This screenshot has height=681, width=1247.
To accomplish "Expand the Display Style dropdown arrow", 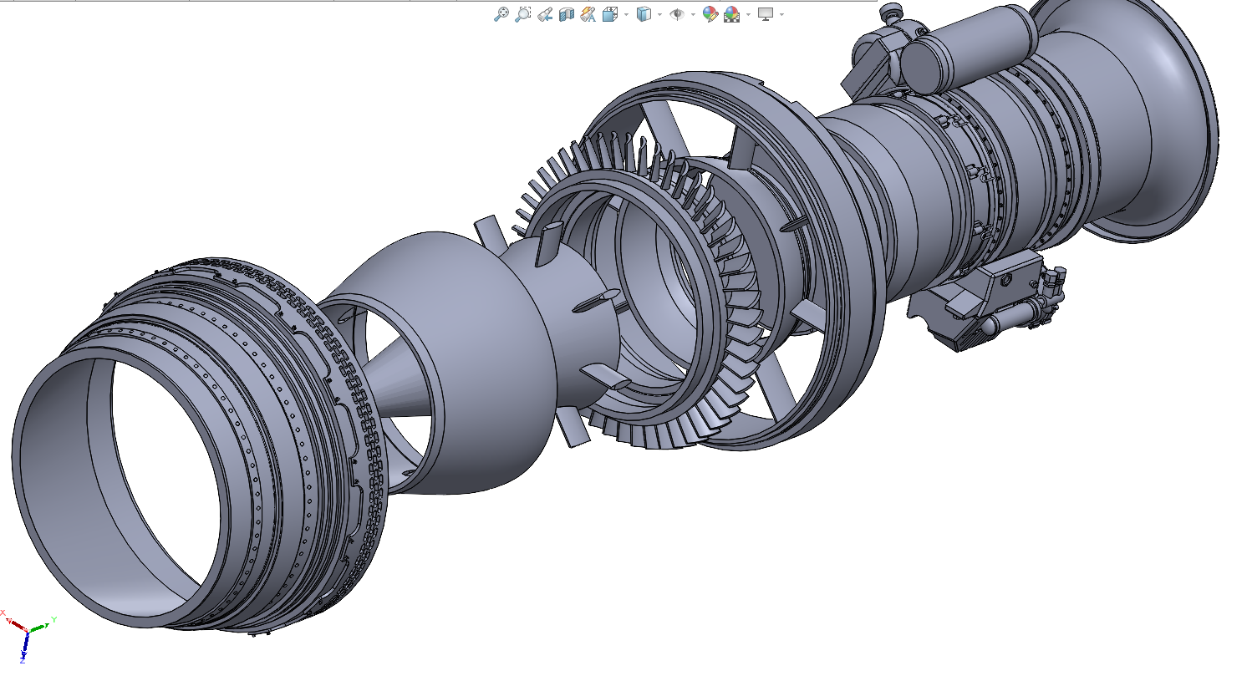I will (x=659, y=14).
